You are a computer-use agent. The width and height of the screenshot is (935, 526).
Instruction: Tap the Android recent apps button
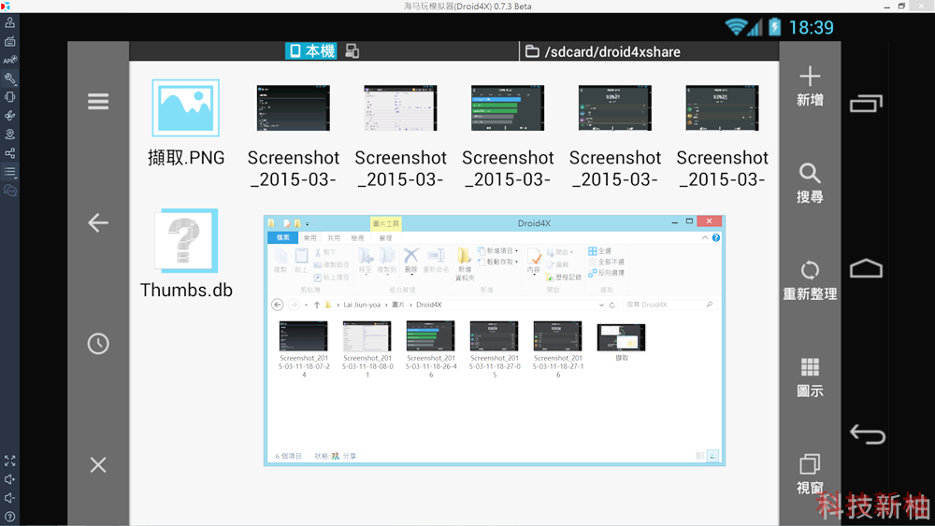867,104
